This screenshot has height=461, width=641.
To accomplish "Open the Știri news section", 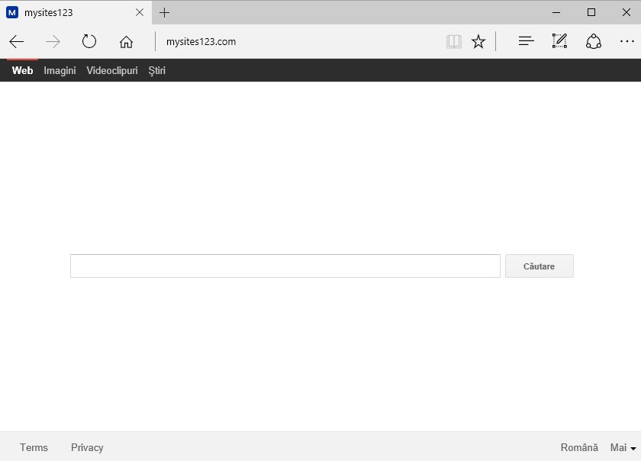I will pyautogui.click(x=156, y=70).
